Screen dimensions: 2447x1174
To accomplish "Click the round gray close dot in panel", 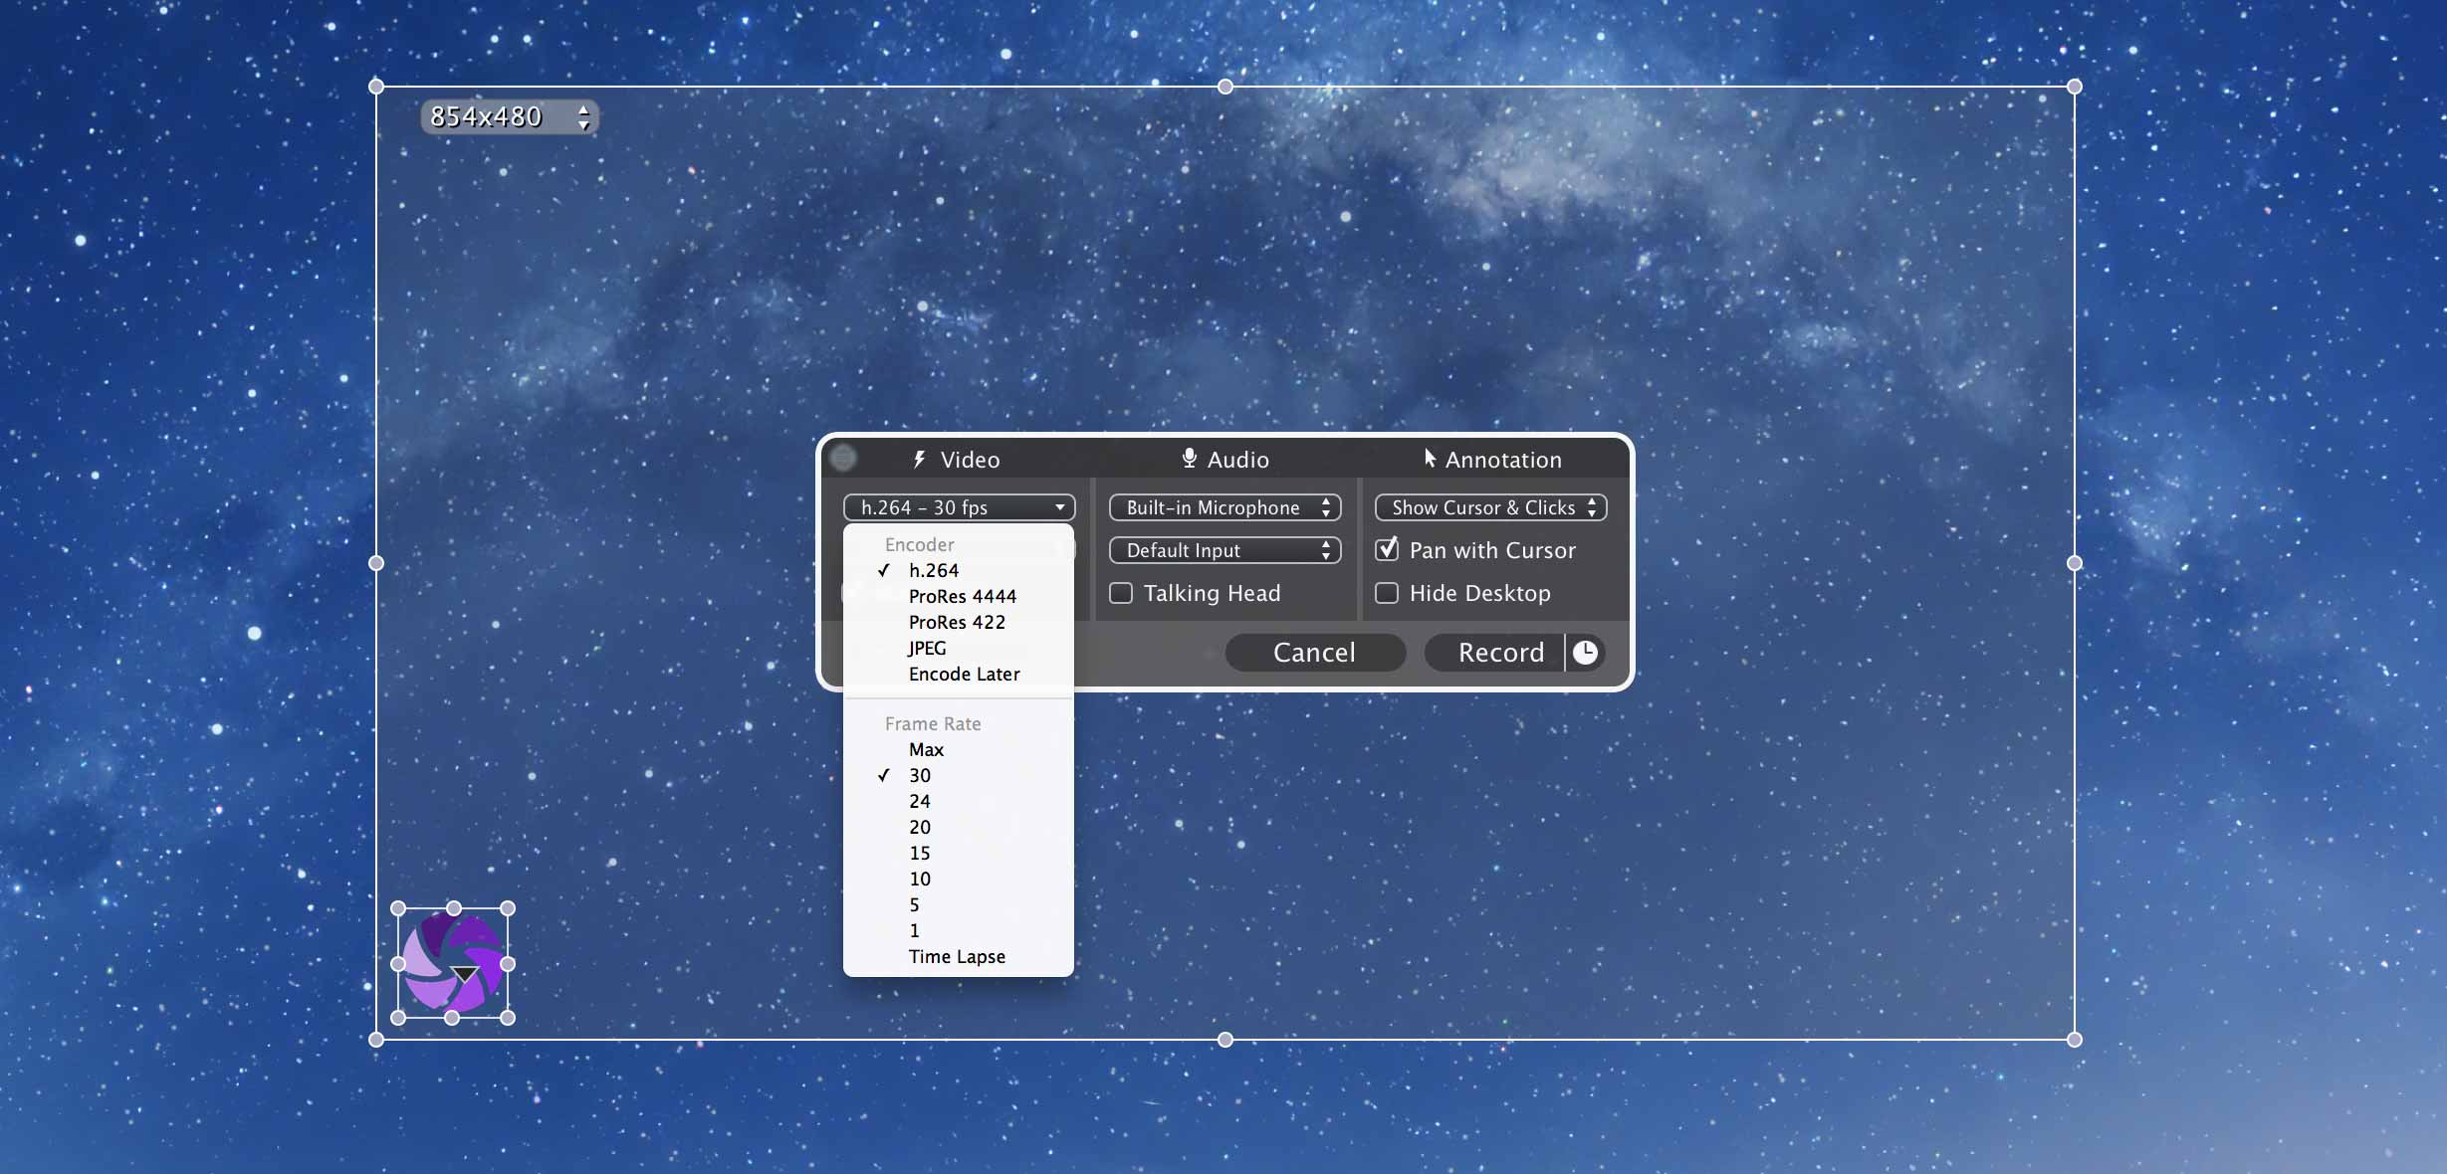I will tap(843, 458).
